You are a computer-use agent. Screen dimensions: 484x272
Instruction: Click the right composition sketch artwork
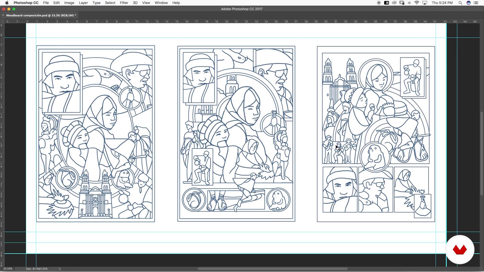click(x=376, y=134)
